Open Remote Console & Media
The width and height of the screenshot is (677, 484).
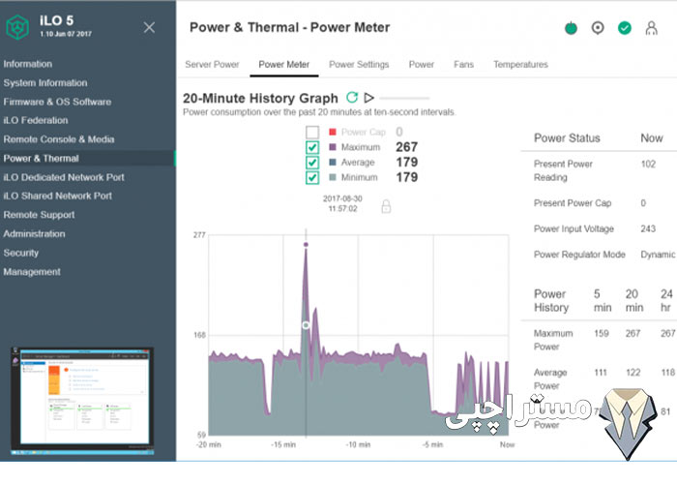pyautogui.click(x=59, y=139)
